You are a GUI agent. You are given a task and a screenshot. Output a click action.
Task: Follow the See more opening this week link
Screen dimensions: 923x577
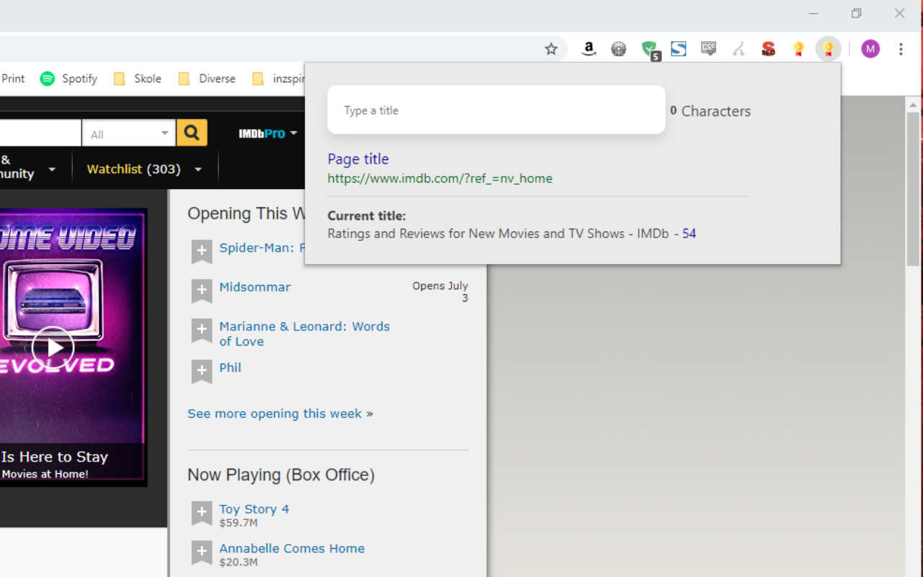(280, 413)
